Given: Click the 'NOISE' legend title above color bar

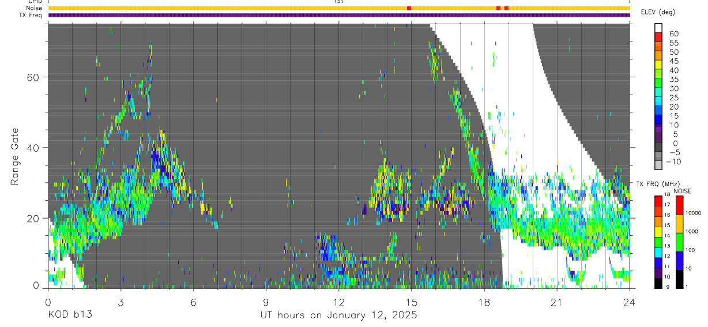Looking at the screenshot, I should [x=683, y=191].
